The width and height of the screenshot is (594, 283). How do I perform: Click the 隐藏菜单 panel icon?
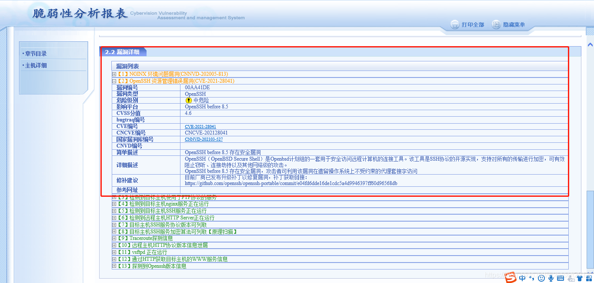(x=496, y=24)
